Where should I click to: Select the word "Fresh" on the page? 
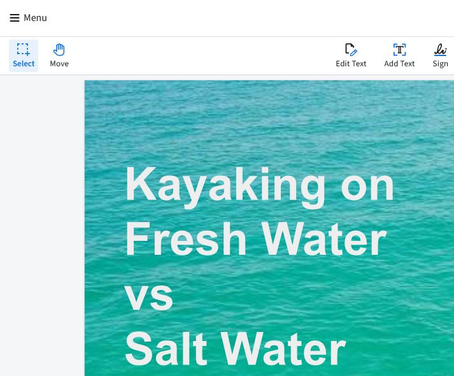185,240
